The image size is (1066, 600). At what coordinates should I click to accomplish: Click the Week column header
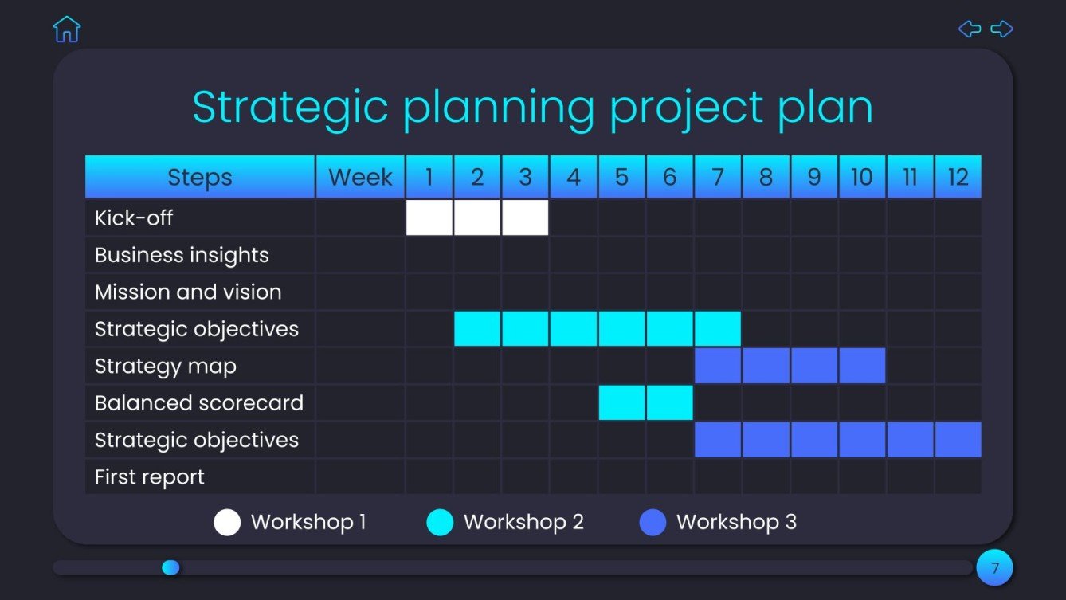[360, 177]
